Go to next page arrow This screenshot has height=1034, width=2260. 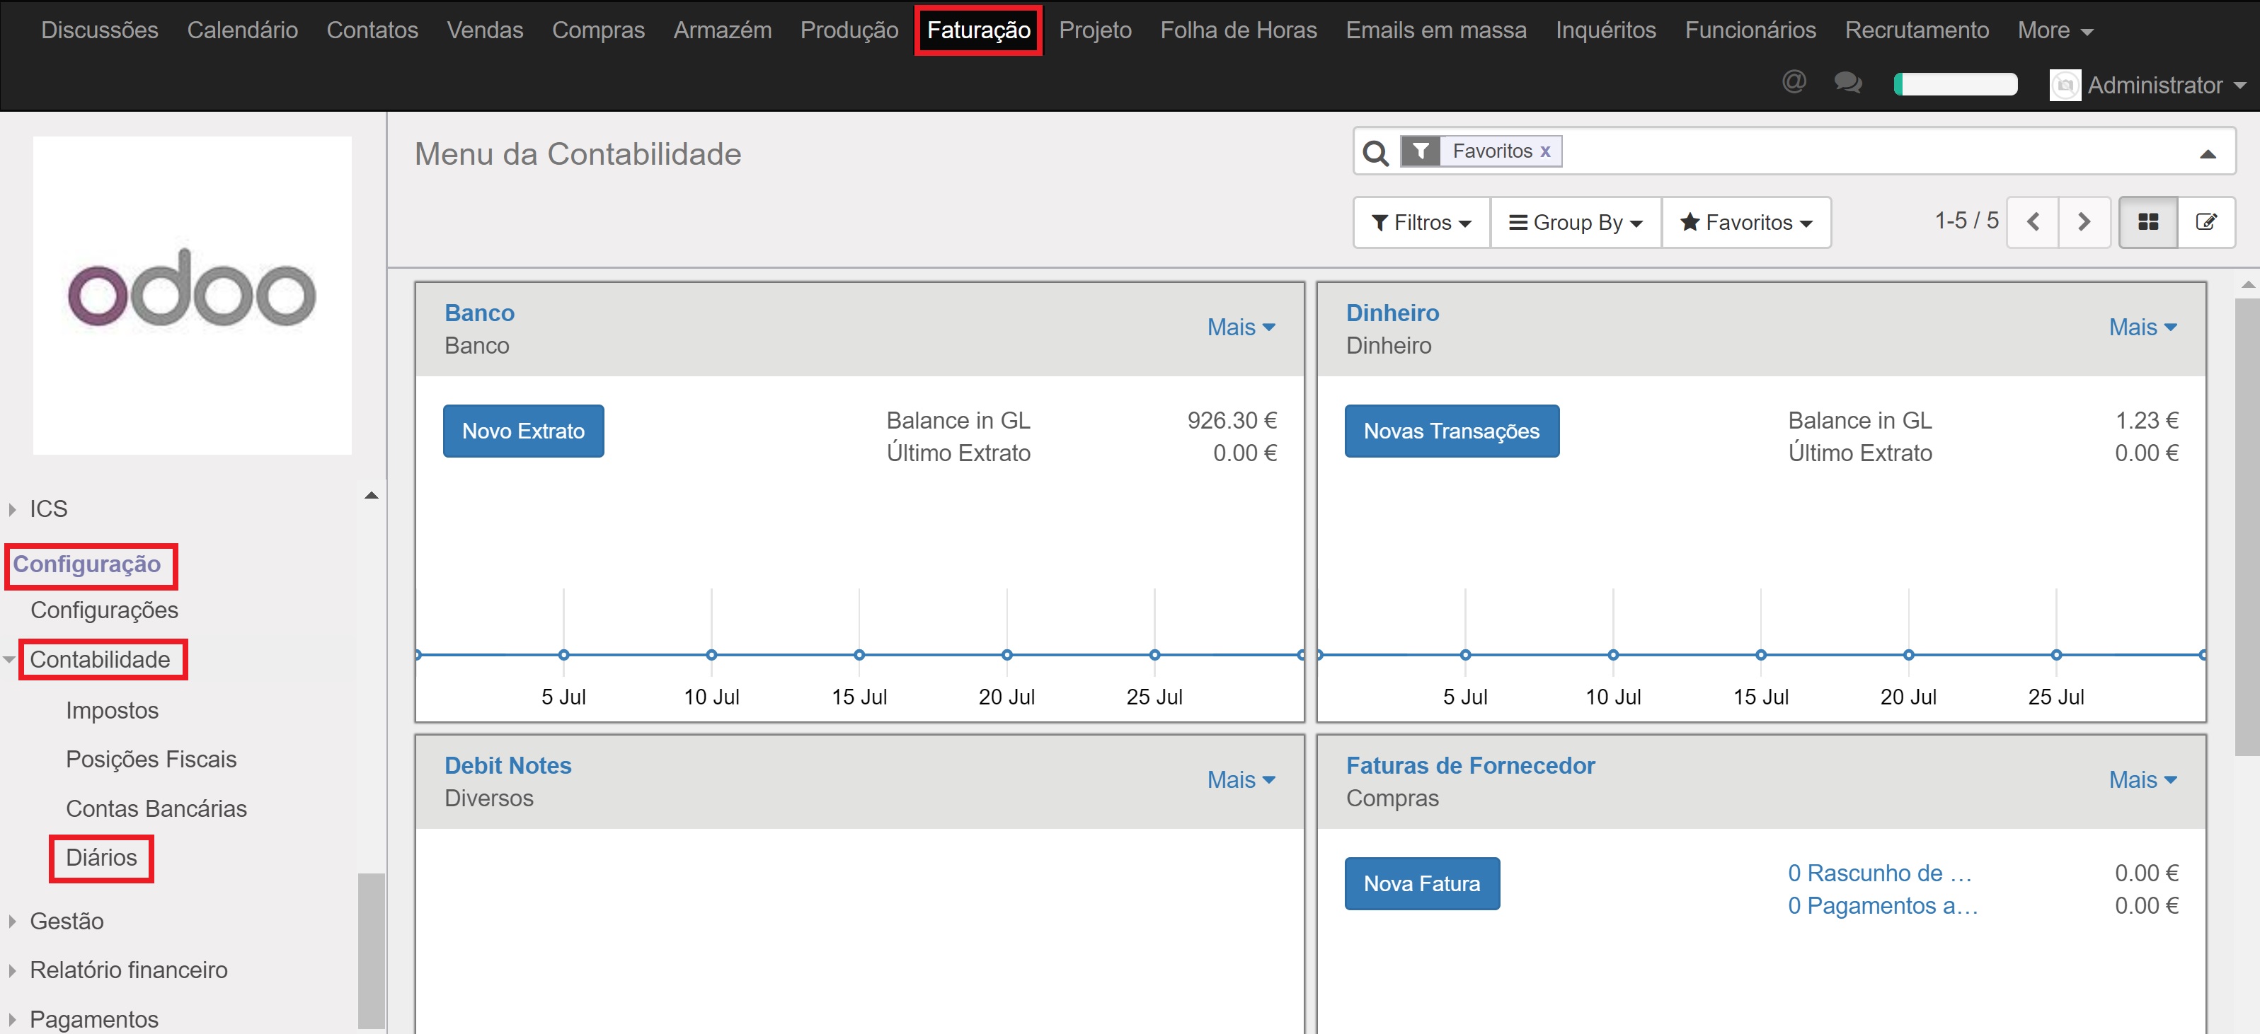[x=2084, y=223]
